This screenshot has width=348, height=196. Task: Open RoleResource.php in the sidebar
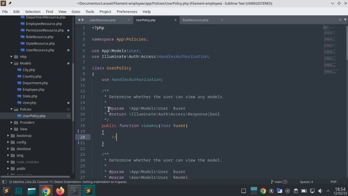[x=40, y=37]
